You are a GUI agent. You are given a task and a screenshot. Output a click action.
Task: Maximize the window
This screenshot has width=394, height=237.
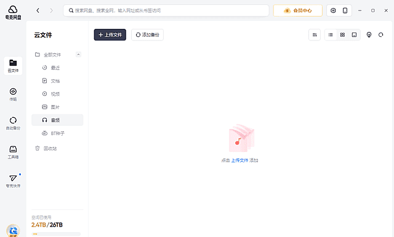tap(373, 10)
